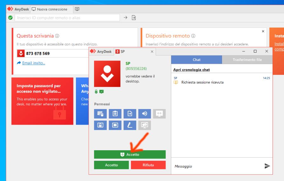Select the Nuova connessione tab in main window

[51, 9]
